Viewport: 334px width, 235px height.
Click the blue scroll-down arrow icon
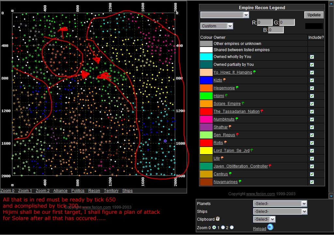tap(331, 196)
